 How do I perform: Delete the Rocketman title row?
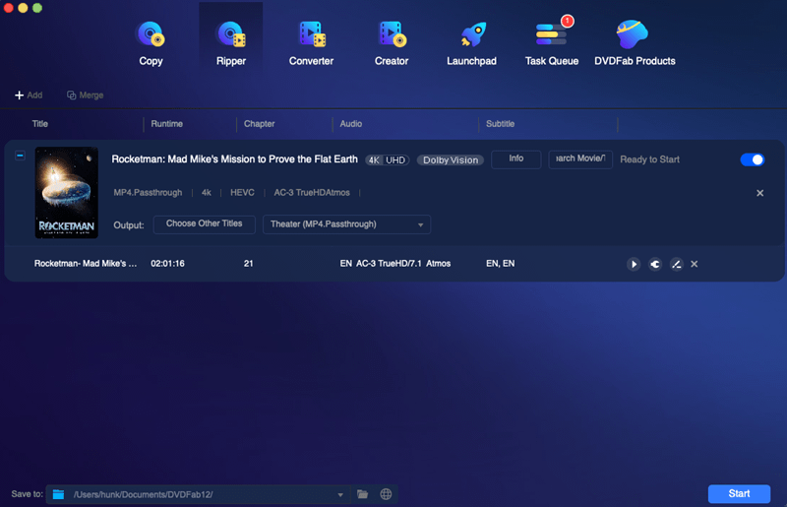point(695,264)
